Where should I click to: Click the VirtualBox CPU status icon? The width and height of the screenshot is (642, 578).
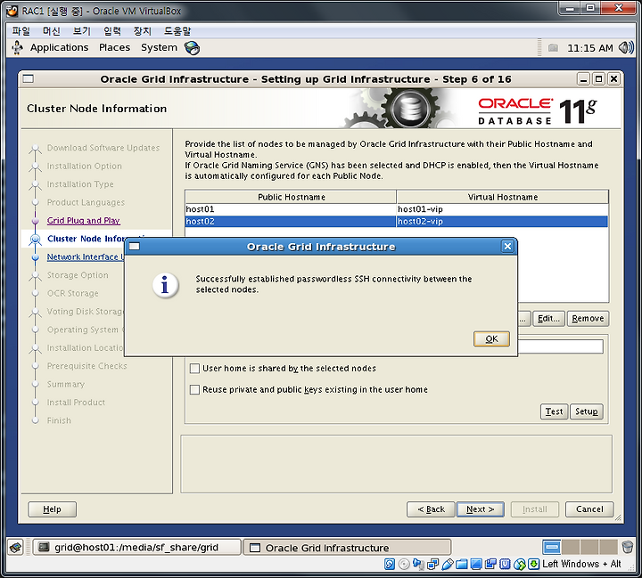pyautogui.click(x=505, y=564)
